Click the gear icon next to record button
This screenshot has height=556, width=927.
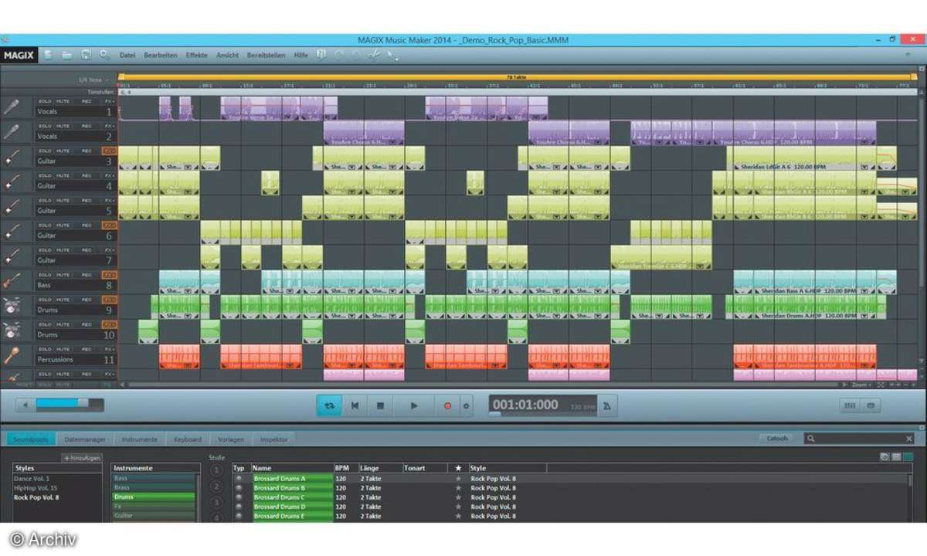466,405
